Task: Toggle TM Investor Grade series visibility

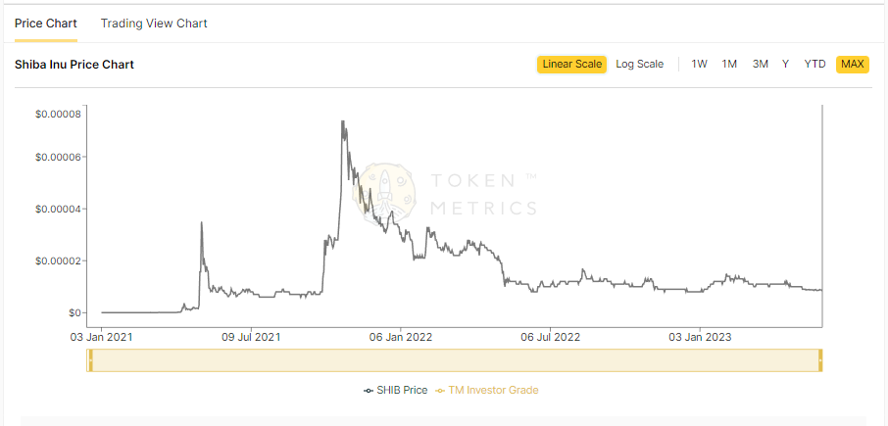Action: point(493,390)
